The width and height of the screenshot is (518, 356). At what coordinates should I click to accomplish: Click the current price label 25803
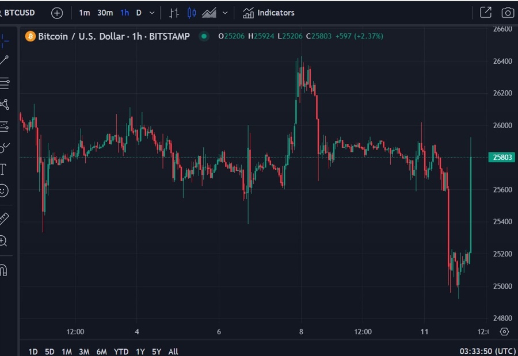502,157
